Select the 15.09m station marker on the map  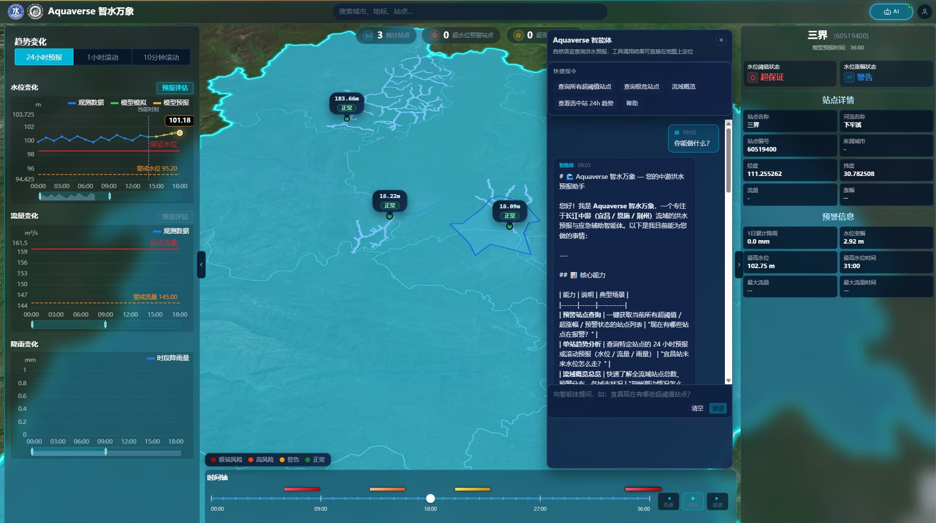click(510, 211)
